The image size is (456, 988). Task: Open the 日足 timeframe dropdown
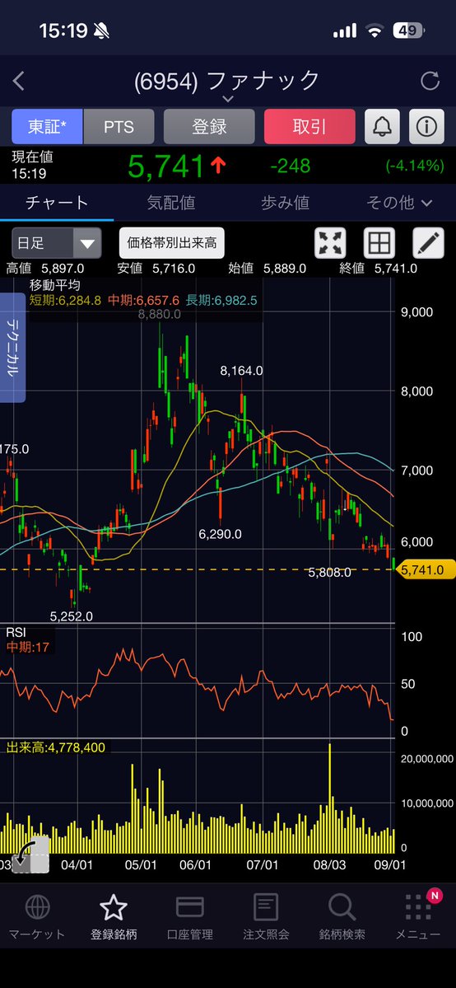[x=56, y=243]
